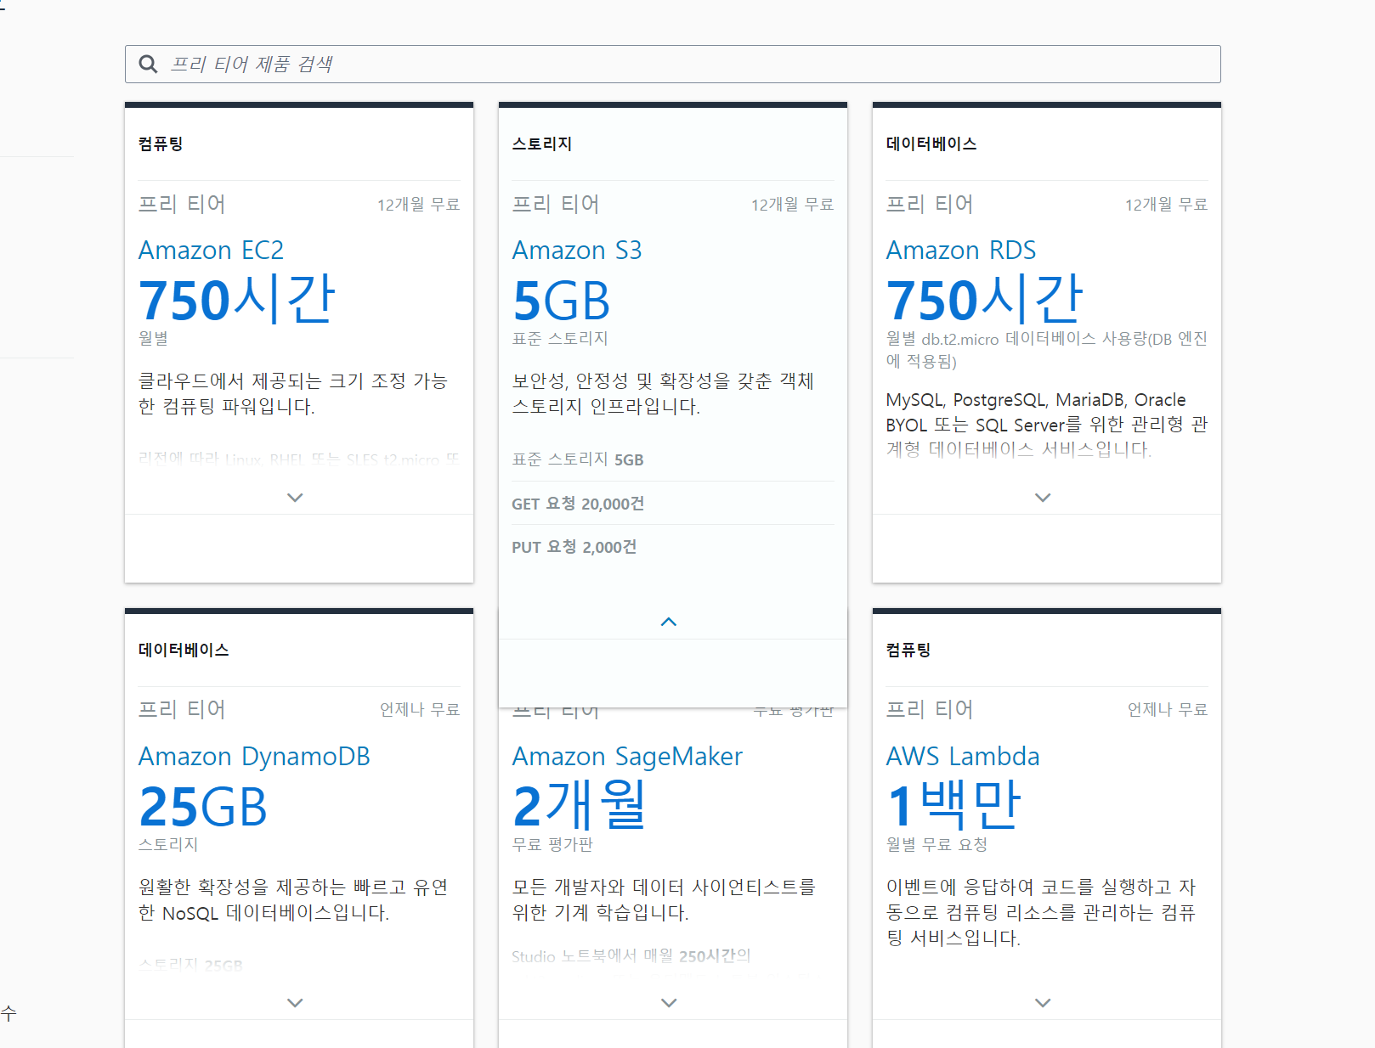Click the 컴퓨팅 heading of EC2 card
The height and width of the screenshot is (1048, 1375).
coord(161,144)
